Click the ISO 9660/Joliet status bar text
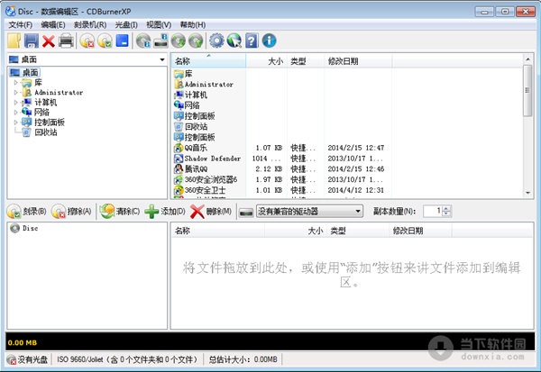This screenshot has width=541, height=372. [127, 360]
